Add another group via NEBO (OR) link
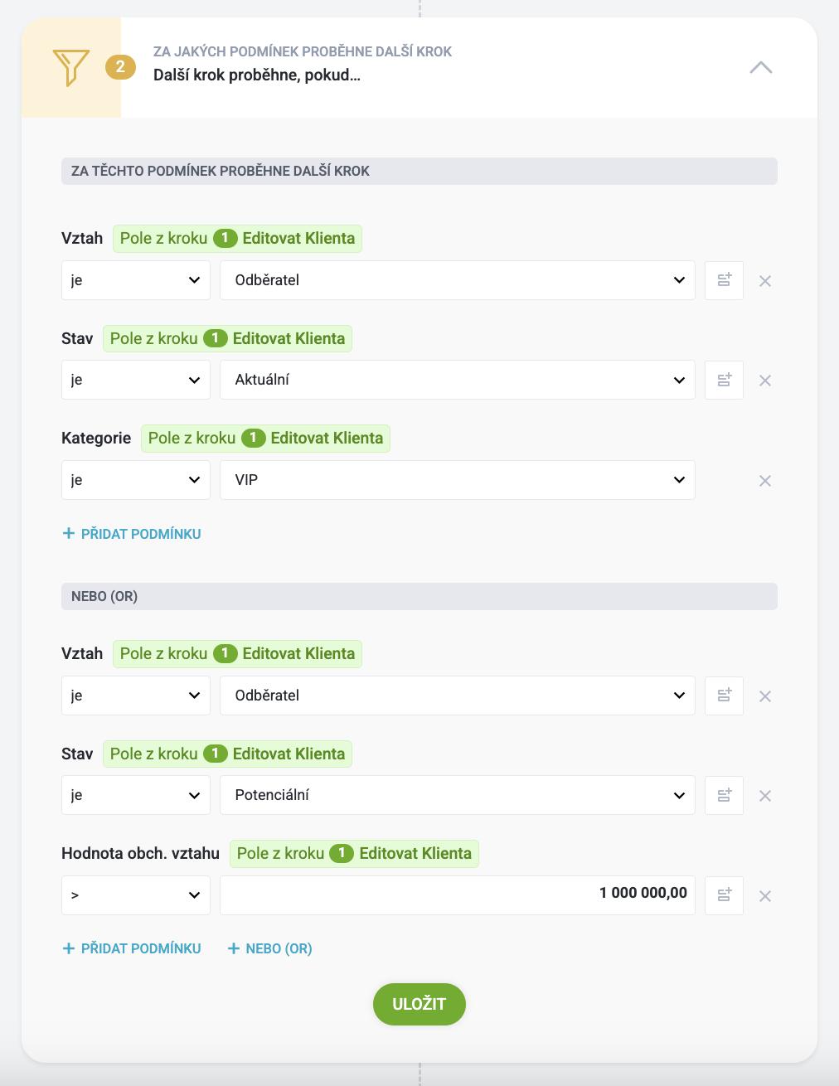839x1086 pixels. 270,948
